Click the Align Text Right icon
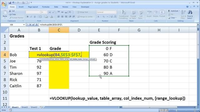Screen dimensions: 200x112 pyautogui.click(x=66, y=16)
